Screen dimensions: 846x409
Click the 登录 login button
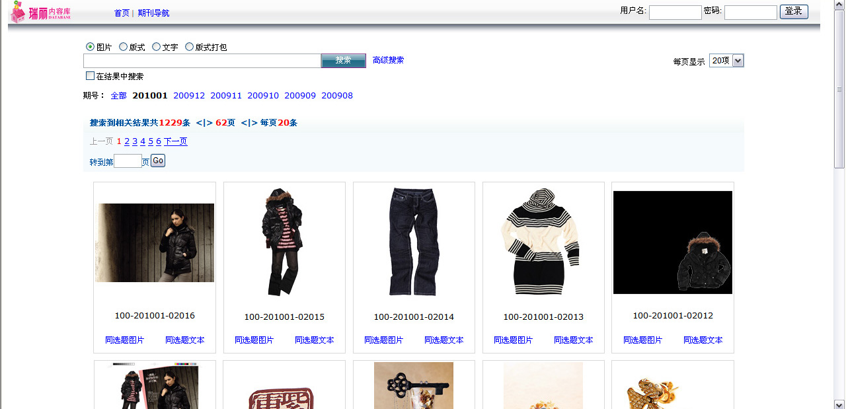(x=794, y=12)
